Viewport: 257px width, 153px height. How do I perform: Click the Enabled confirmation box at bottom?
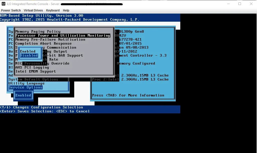(x=23, y=95)
